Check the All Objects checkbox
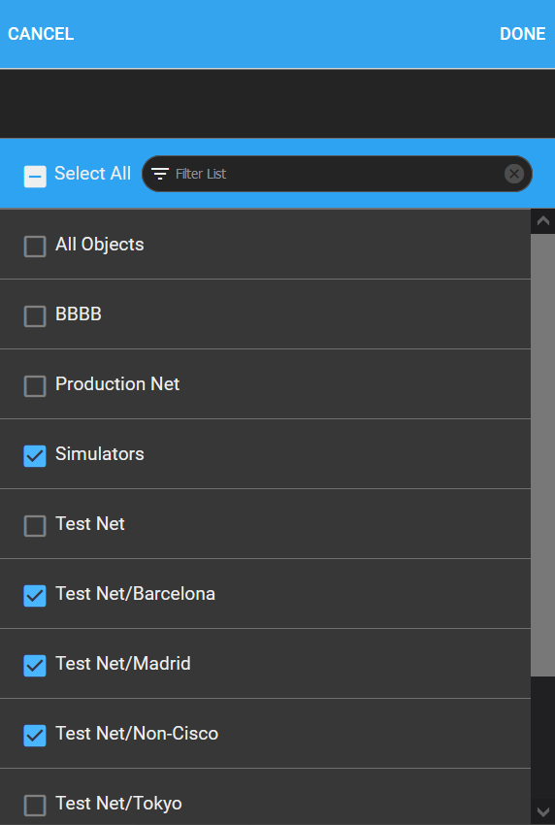 pos(35,247)
